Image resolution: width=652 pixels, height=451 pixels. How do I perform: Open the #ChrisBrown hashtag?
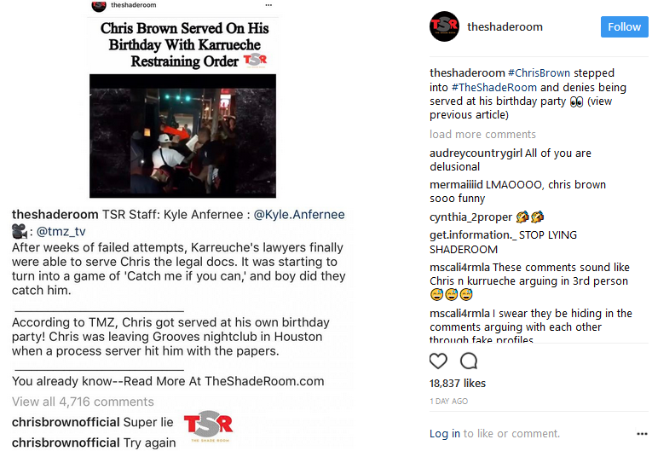539,72
